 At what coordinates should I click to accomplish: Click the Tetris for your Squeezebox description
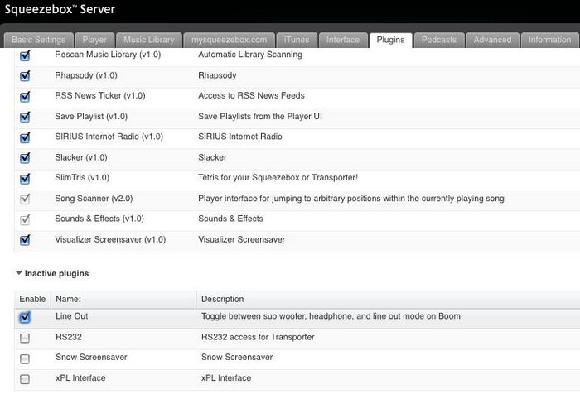[x=278, y=178]
